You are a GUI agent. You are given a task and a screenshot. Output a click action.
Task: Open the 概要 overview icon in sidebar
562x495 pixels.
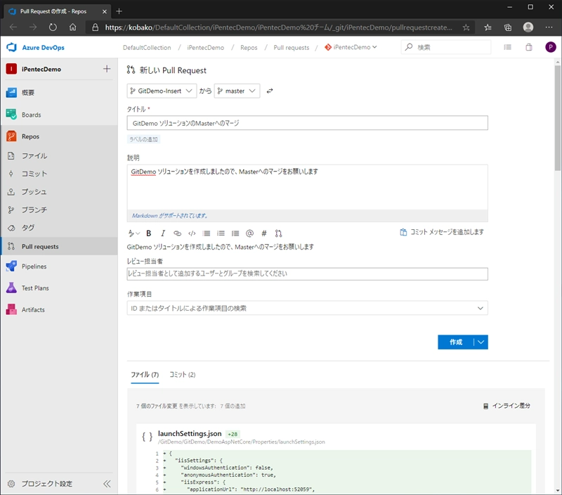click(x=11, y=93)
